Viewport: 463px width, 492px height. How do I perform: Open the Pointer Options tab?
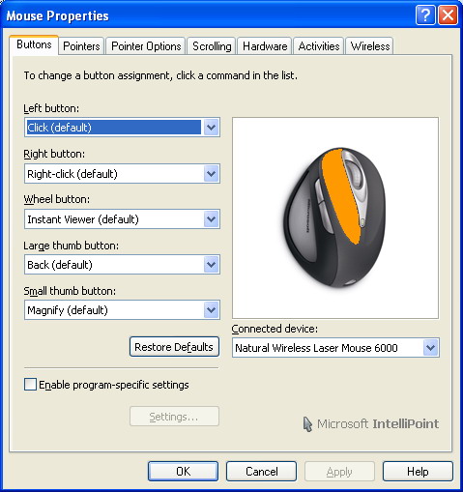[x=146, y=46]
